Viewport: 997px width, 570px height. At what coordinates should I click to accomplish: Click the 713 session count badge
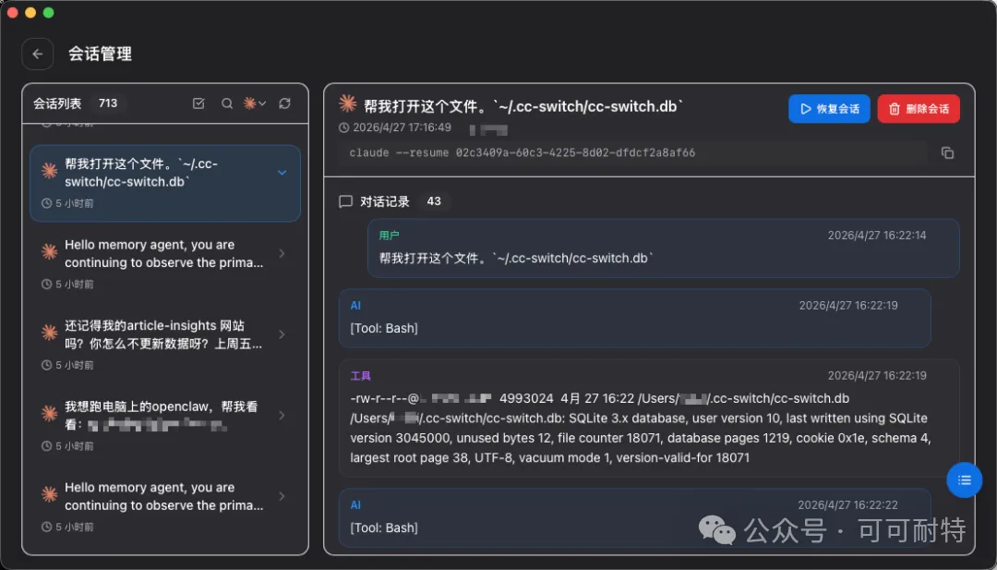click(x=108, y=103)
